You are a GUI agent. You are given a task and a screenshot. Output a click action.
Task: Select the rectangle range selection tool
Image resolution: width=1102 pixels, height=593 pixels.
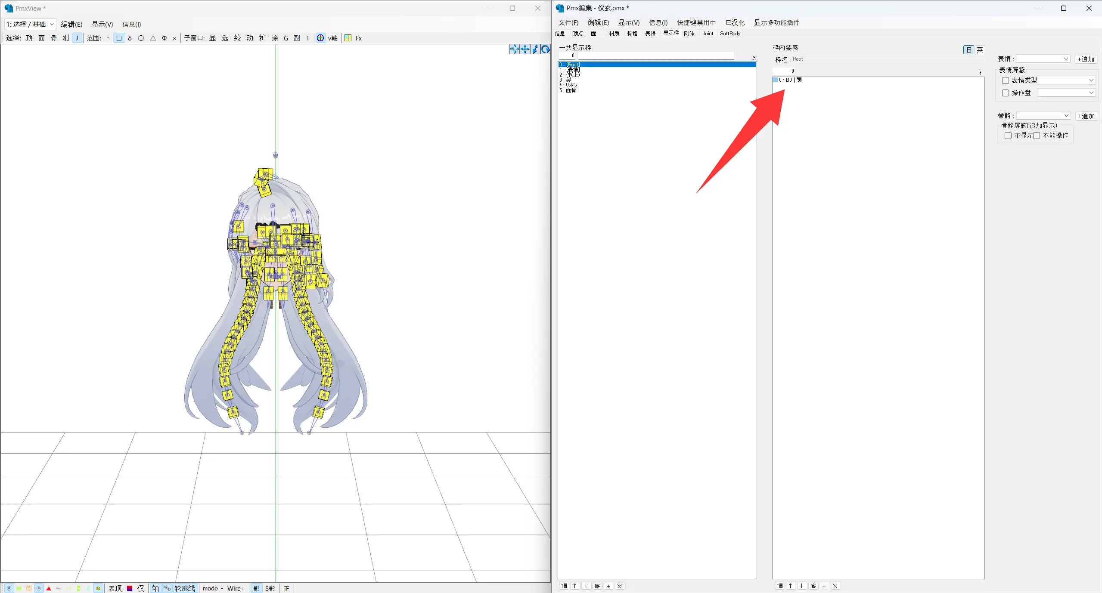pyautogui.click(x=119, y=38)
